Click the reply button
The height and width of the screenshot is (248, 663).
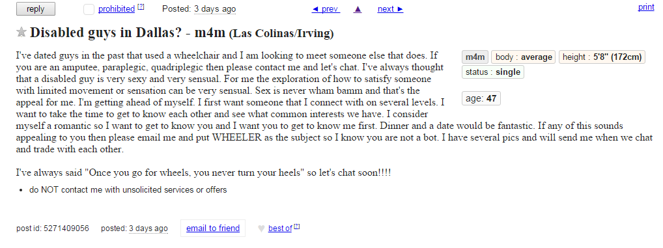pyautogui.click(x=36, y=9)
